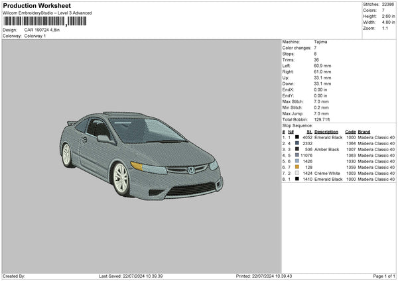The width and height of the screenshot is (398, 281).
Task: Click the Code column header
Action: (351, 131)
